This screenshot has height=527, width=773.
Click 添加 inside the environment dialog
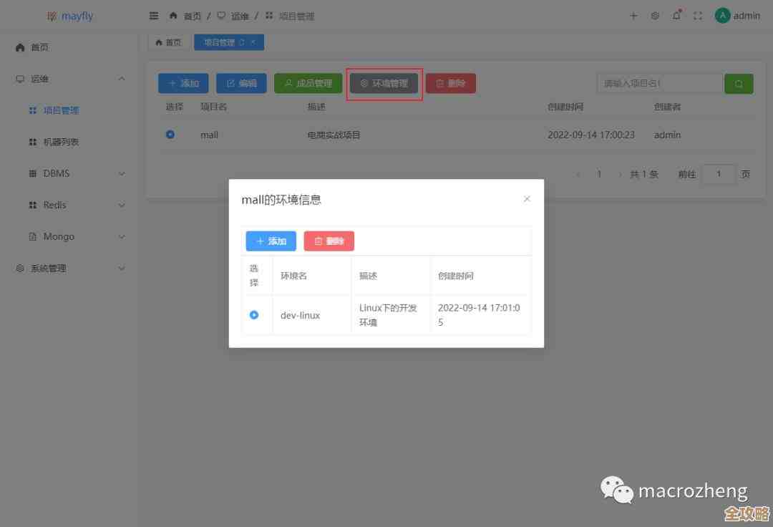coord(271,241)
